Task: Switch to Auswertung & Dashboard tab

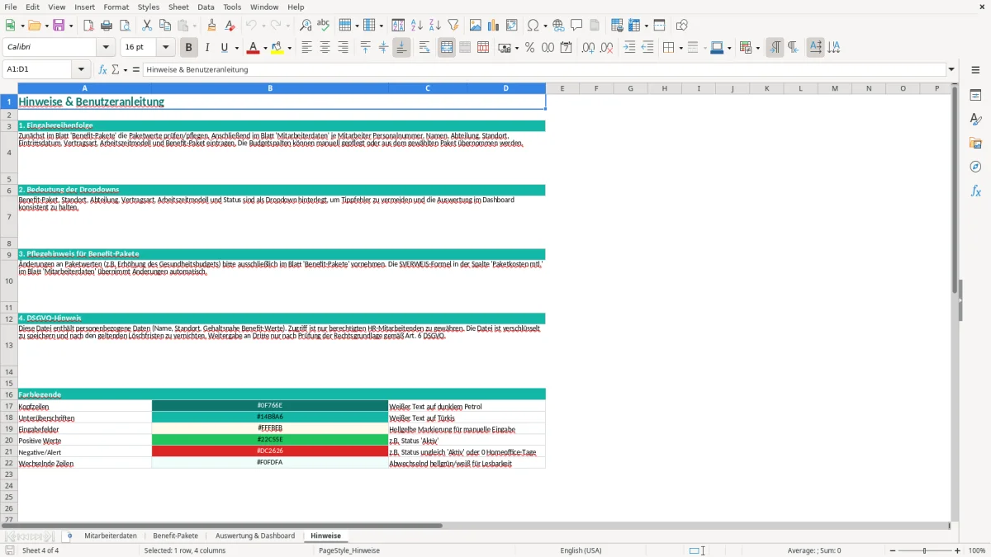Action: (255, 536)
